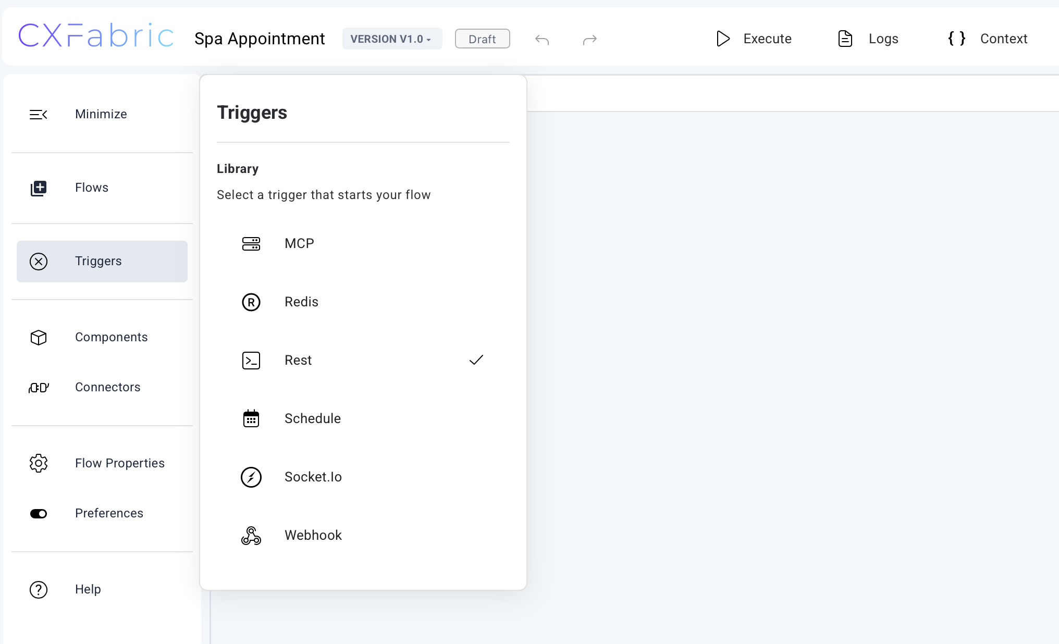Click the redo arrow icon
This screenshot has height=644, width=1059.
590,40
